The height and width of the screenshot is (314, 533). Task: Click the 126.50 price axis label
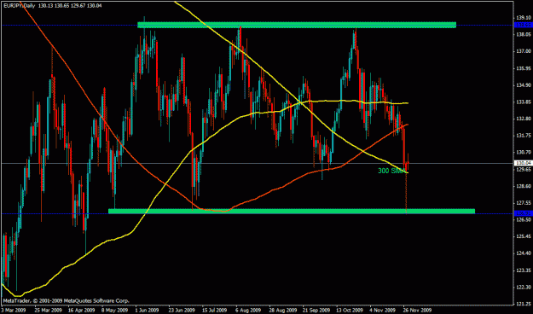coord(524,220)
